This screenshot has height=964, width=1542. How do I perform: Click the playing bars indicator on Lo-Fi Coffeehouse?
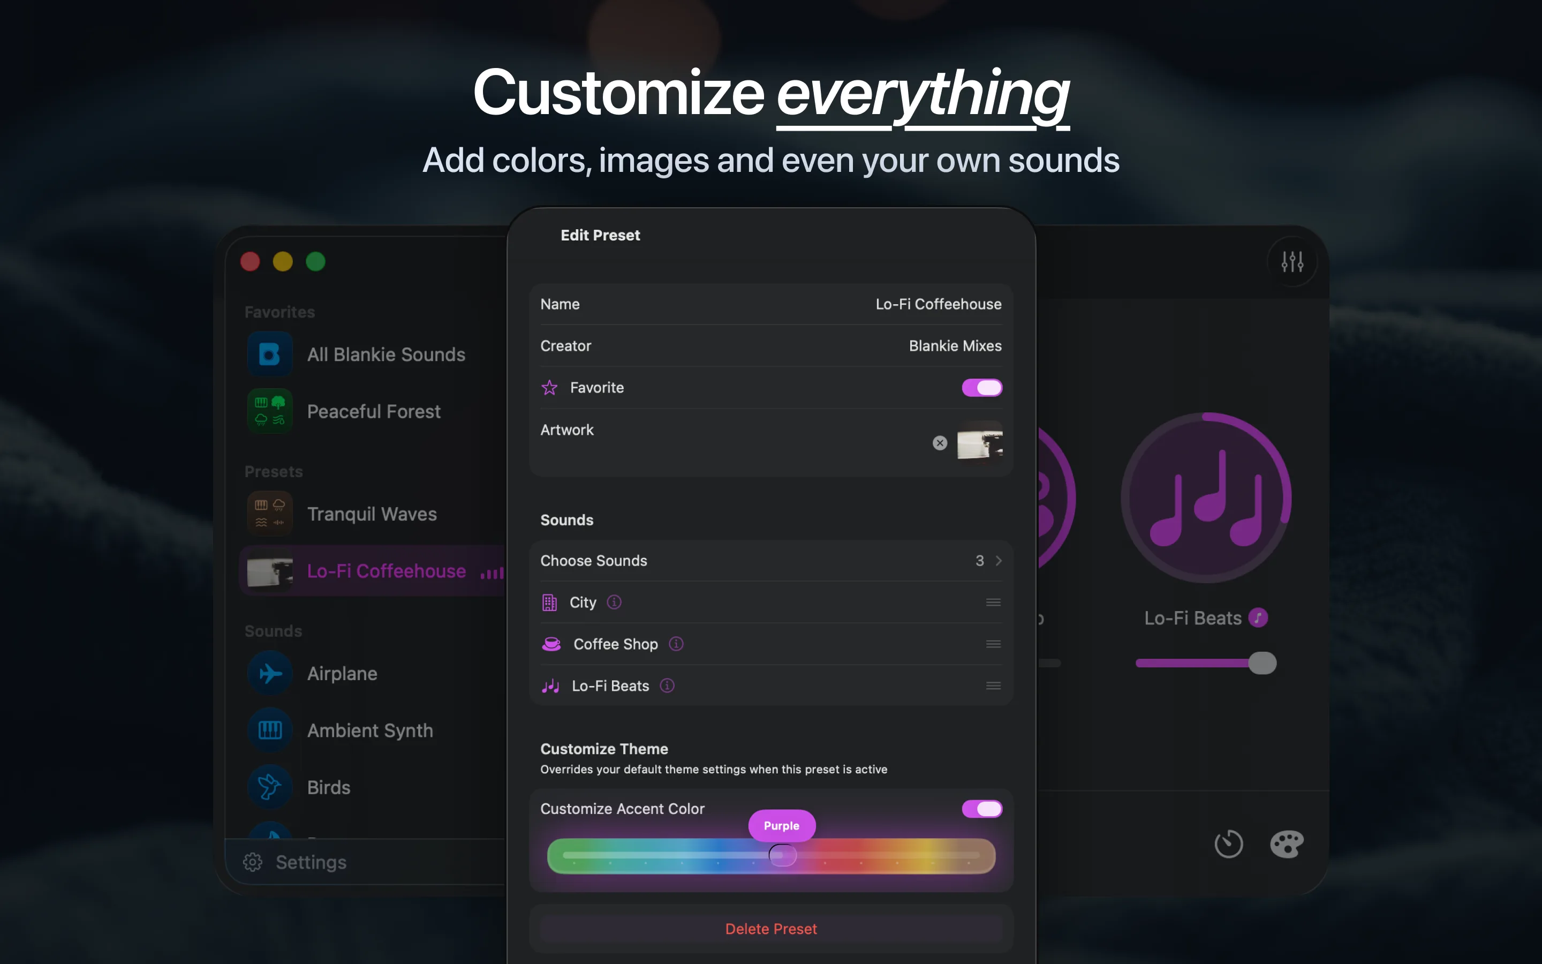point(492,572)
